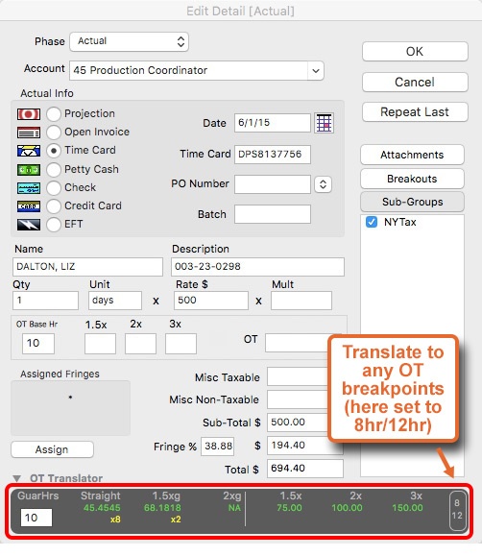Open Attachments

point(412,155)
